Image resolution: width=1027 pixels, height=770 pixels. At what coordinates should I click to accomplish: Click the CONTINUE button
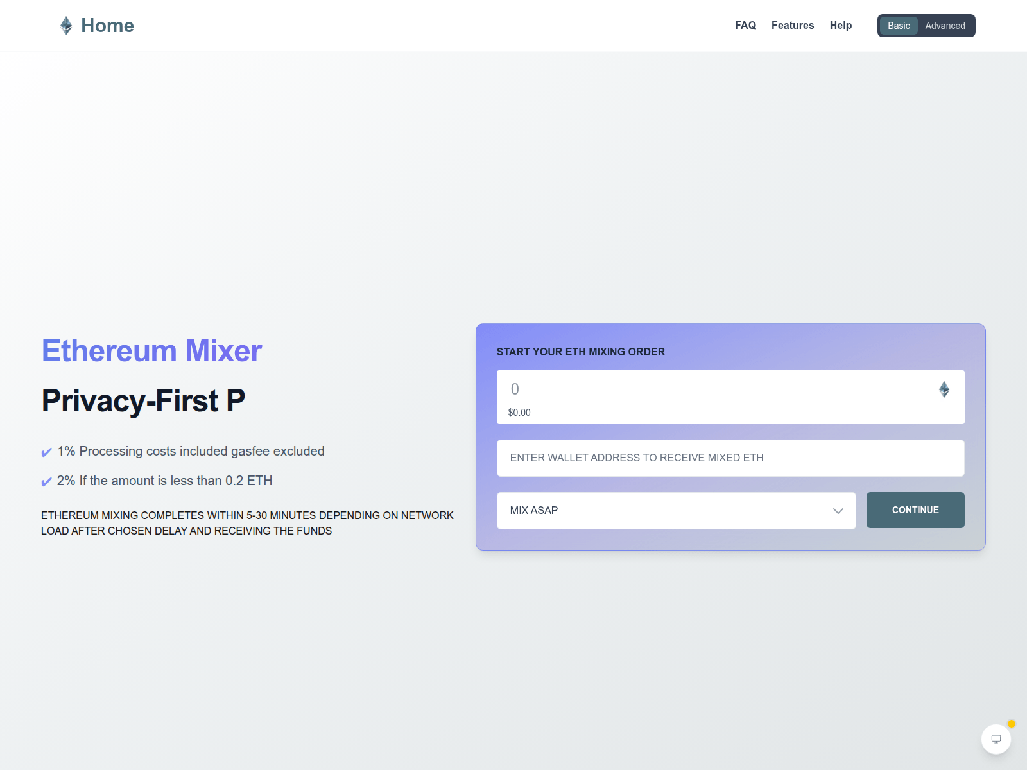[x=915, y=510]
